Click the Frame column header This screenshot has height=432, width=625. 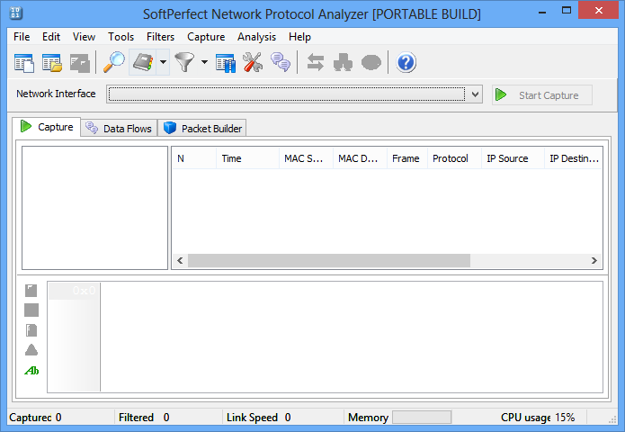click(407, 158)
